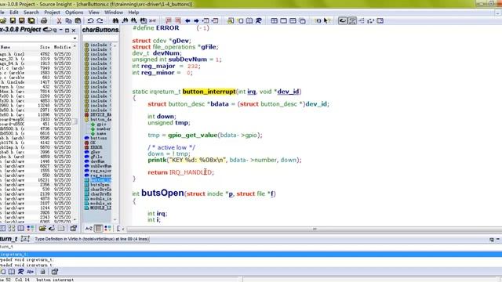Click the highlighted button_interrupt function name in code
The width and height of the screenshot is (502, 282).
coord(209,92)
